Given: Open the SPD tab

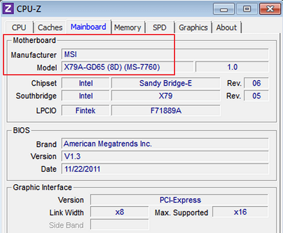Looking at the screenshot, I should point(160,28).
